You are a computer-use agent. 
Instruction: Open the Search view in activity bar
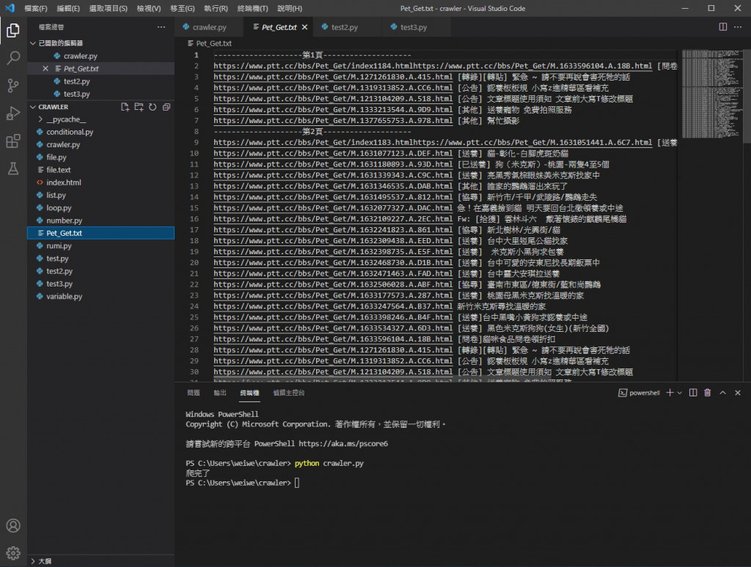point(13,58)
